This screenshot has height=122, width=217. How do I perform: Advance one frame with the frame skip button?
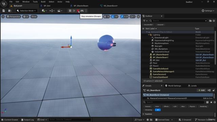pos(74,11)
